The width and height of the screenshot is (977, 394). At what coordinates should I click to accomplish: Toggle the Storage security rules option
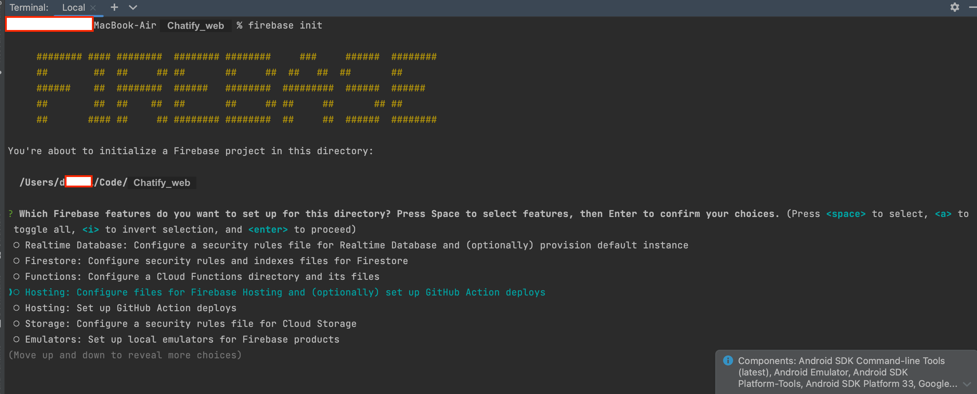(16, 324)
